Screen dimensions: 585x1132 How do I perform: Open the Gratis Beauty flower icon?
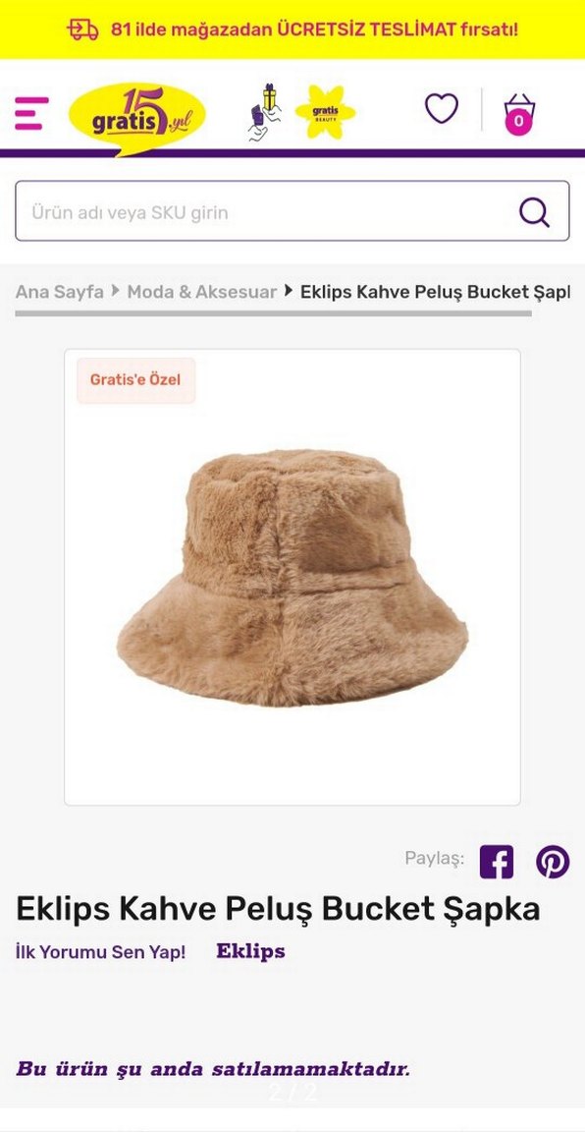click(325, 112)
